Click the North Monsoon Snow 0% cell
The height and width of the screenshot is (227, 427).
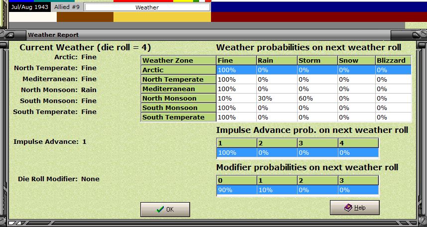pos(356,99)
